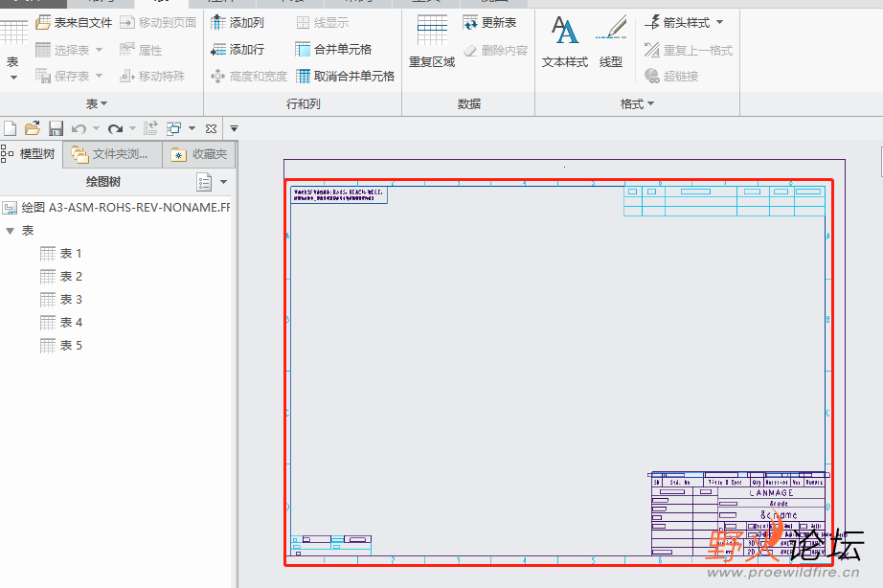The height and width of the screenshot is (588, 883).
Task: Click the 绘图树 tree settings icon
Action: (x=204, y=182)
